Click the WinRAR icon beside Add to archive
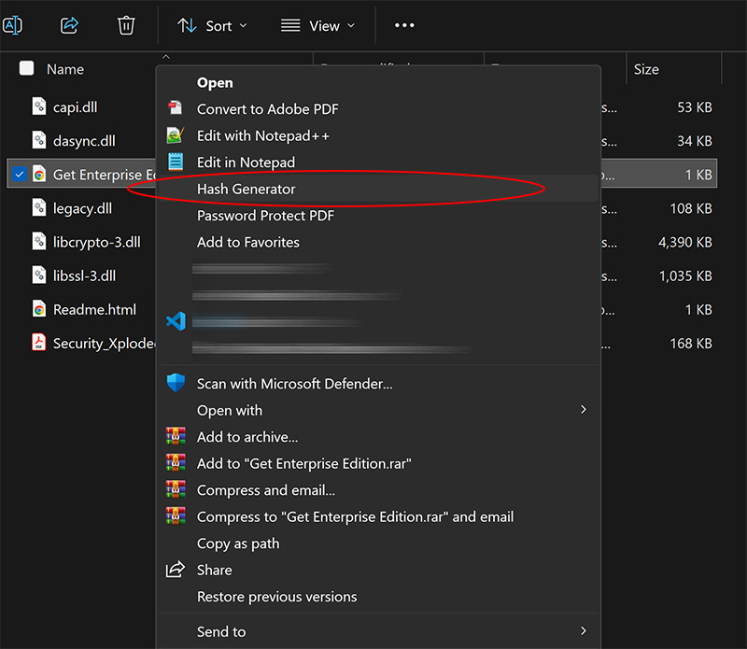The height and width of the screenshot is (649, 747). (176, 437)
